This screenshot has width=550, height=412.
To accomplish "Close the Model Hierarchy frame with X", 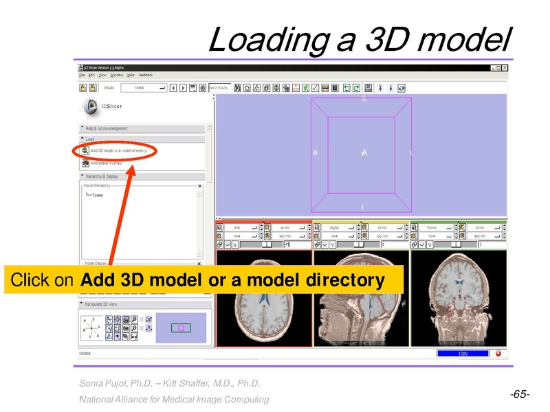I will click(x=199, y=186).
